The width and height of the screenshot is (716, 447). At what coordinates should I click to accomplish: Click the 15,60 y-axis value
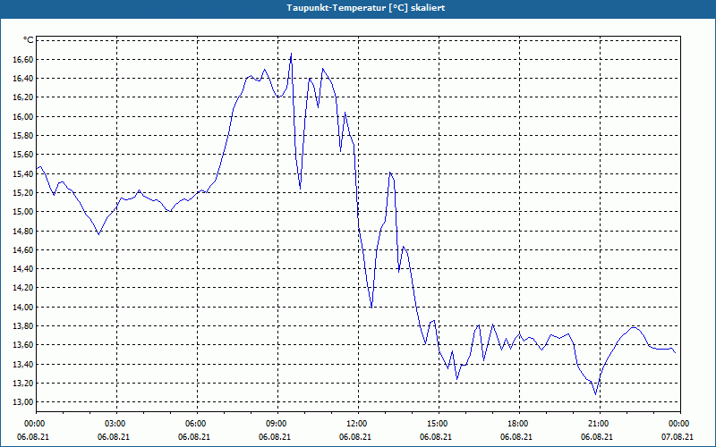click(x=23, y=155)
